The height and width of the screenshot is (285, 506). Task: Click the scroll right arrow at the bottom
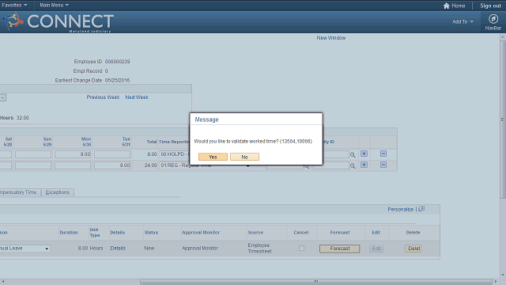[496, 282]
